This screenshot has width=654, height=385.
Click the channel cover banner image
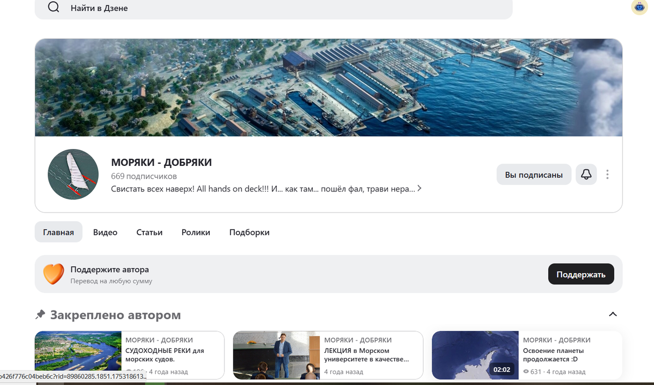[329, 88]
